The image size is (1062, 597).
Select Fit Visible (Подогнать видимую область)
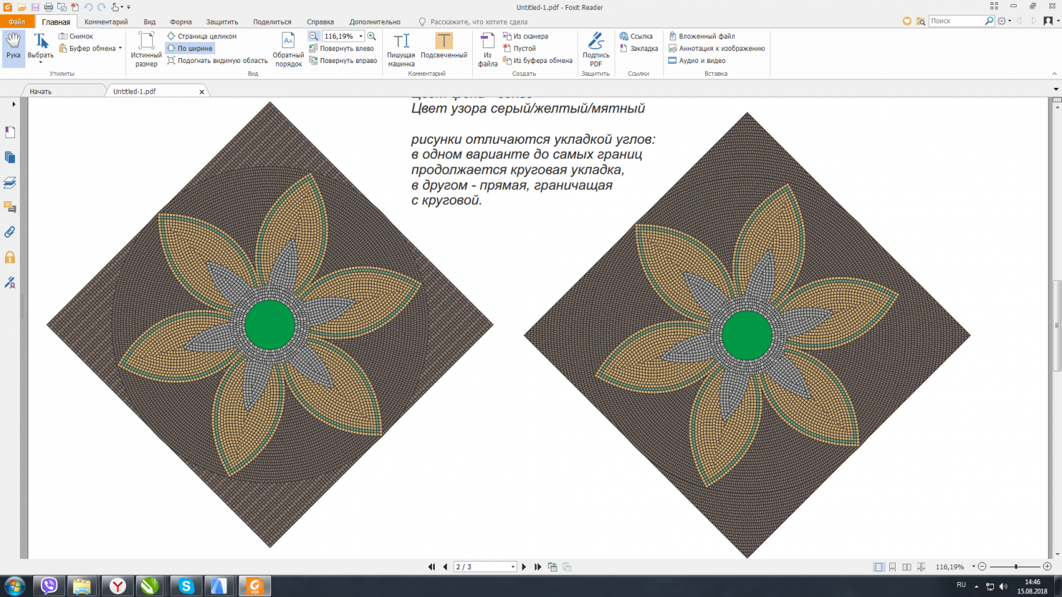217,61
